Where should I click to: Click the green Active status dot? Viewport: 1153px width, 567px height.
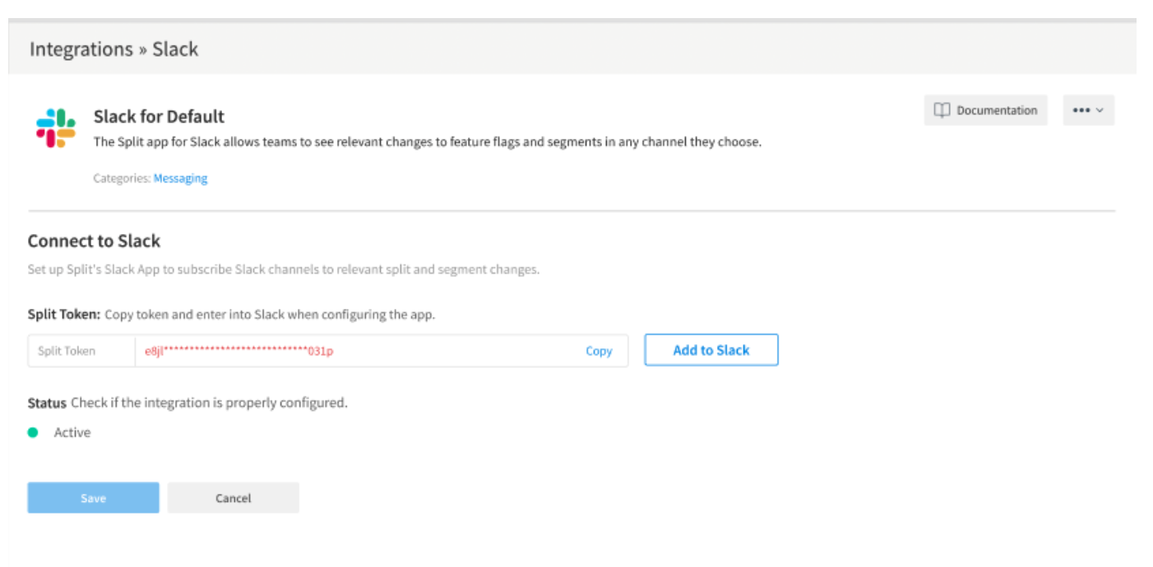point(33,432)
